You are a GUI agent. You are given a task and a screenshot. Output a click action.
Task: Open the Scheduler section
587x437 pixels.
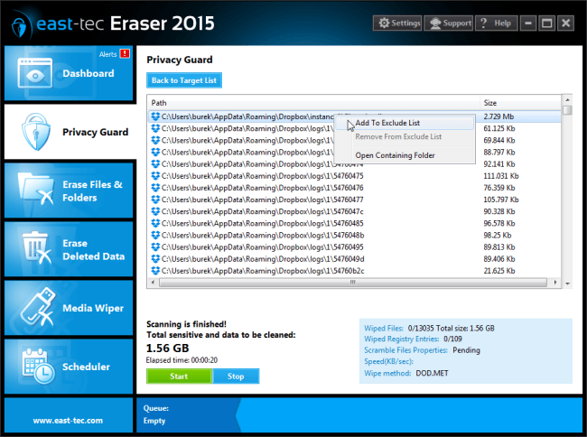point(69,367)
